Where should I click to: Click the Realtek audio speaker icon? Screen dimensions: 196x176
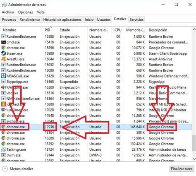tap(3, 87)
